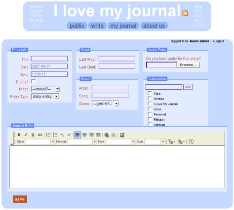This screenshot has width=234, height=210.
Task: Expand the Genre dropdown
Action: tap(105, 104)
